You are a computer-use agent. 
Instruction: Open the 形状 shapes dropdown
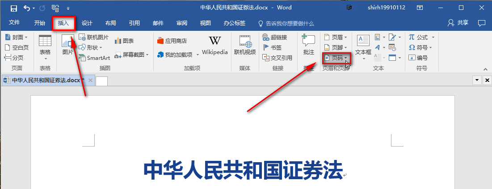90,47
